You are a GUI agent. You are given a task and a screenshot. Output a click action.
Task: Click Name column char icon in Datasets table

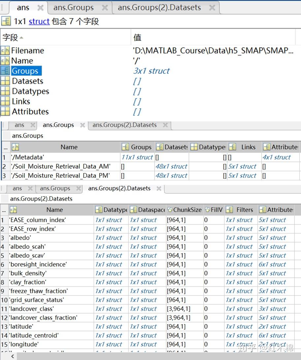coord(13,210)
